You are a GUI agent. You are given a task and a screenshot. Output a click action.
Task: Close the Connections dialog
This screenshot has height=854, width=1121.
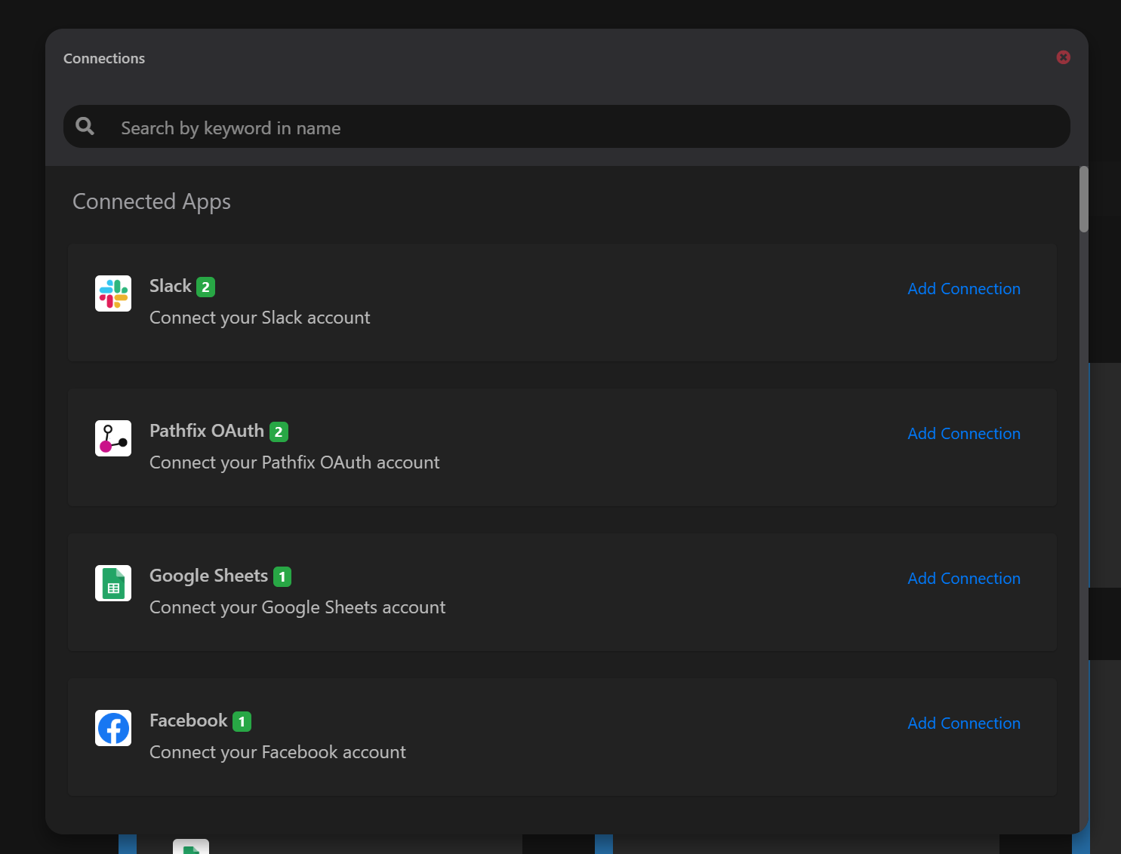coord(1063,57)
